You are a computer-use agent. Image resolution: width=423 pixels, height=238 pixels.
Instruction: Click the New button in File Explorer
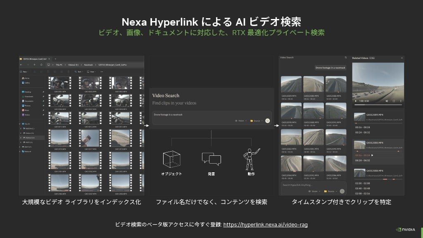coord(25,71)
